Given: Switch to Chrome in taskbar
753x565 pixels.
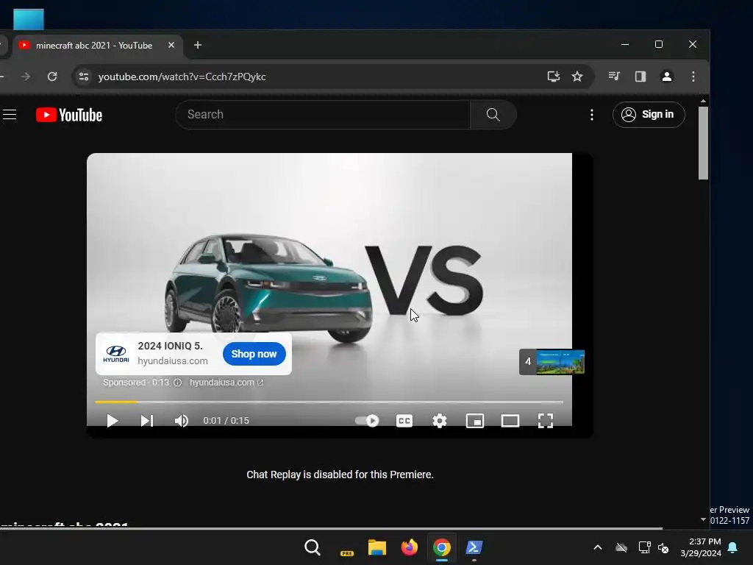Looking at the screenshot, I should [x=442, y=547].
